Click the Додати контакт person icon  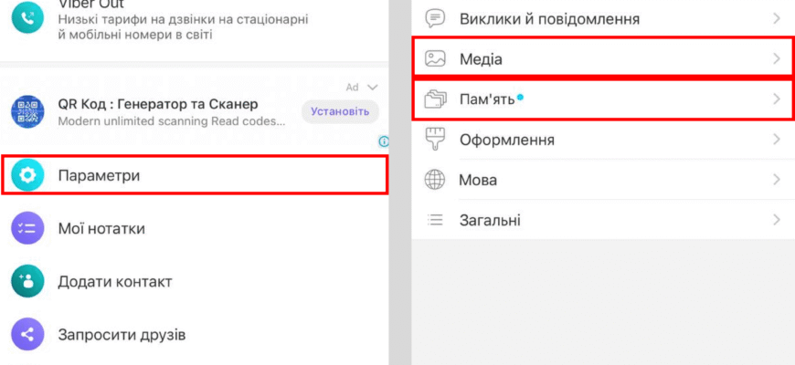pyautogui.click(x=27, y=281)
